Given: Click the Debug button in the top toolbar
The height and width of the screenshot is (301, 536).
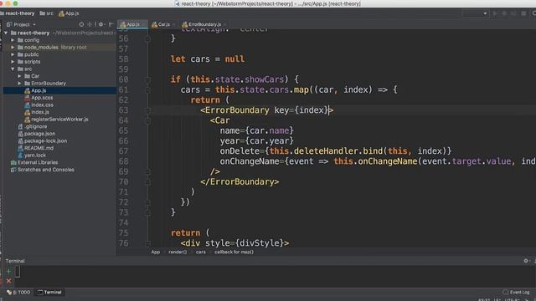Looking at the screenshot, I should pos(504,13).
